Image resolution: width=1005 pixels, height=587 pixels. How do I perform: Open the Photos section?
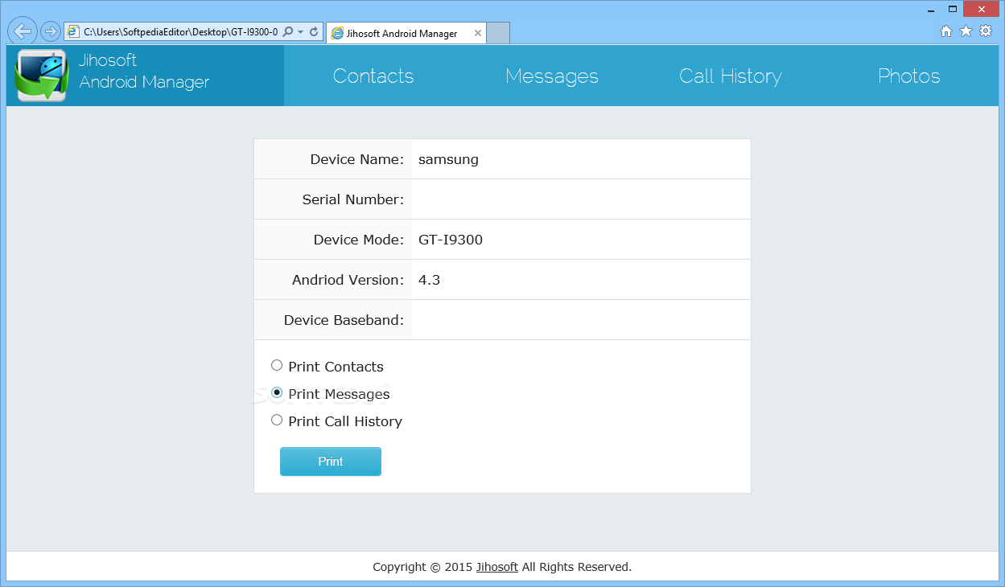[x=909, y=76]
